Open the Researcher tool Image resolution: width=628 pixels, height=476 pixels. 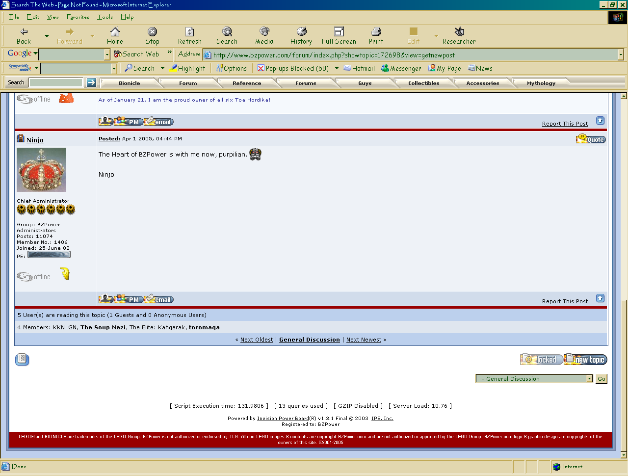pyautogui.click(x=459, y=36)
